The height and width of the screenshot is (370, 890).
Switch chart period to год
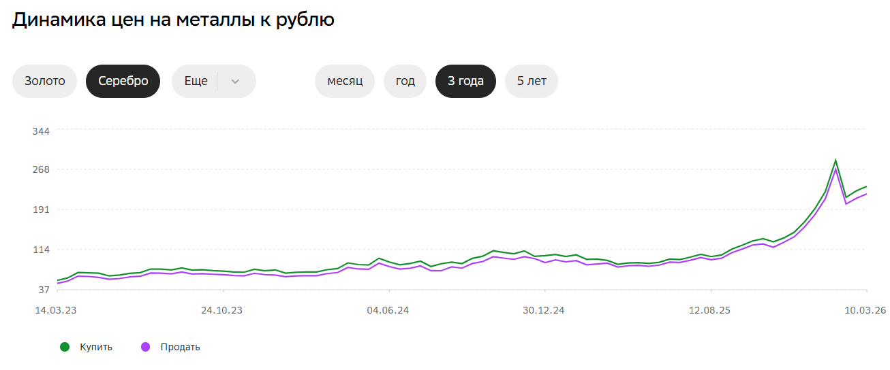[x=405, y=81]
